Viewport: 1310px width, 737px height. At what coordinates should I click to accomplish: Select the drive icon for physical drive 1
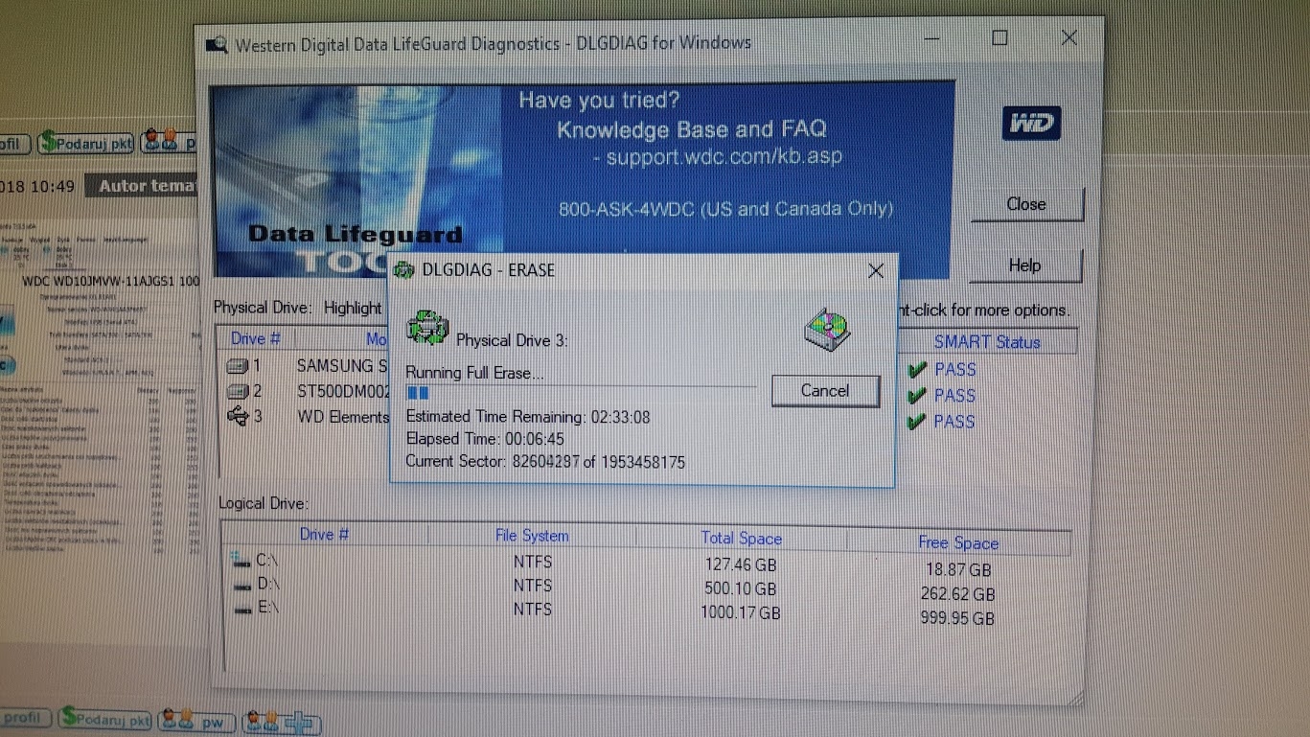click(x=237, y=366)
